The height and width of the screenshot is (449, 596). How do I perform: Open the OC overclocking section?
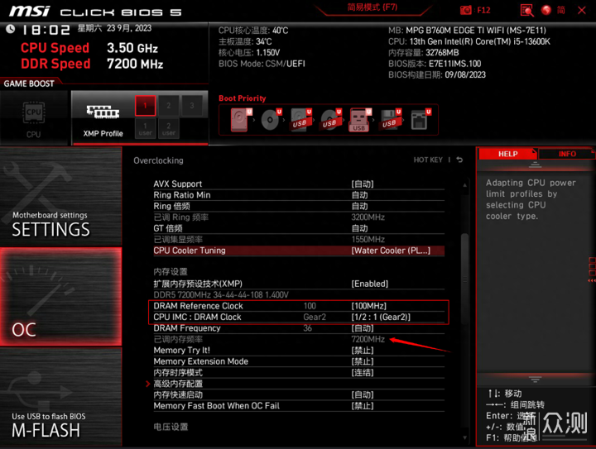click(x=60, y=296)
